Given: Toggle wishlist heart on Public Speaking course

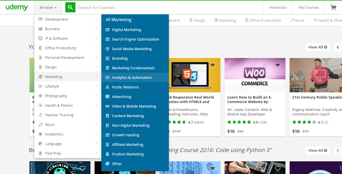Looking at the screenshot, I should [x=341, y=65].
